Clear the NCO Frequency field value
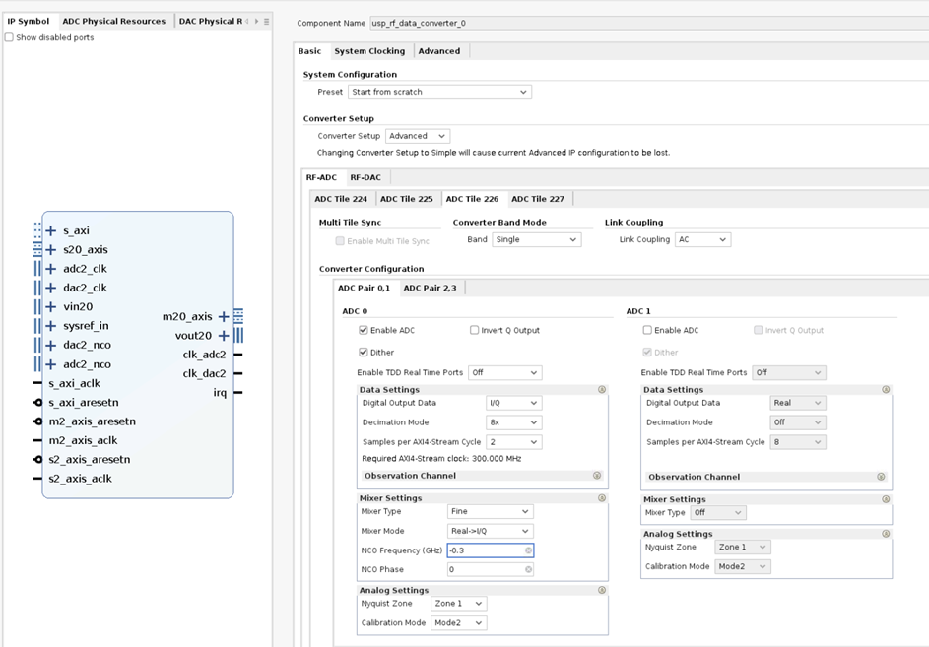This screenshot has width=929, height=647. (x=528, y=550)
